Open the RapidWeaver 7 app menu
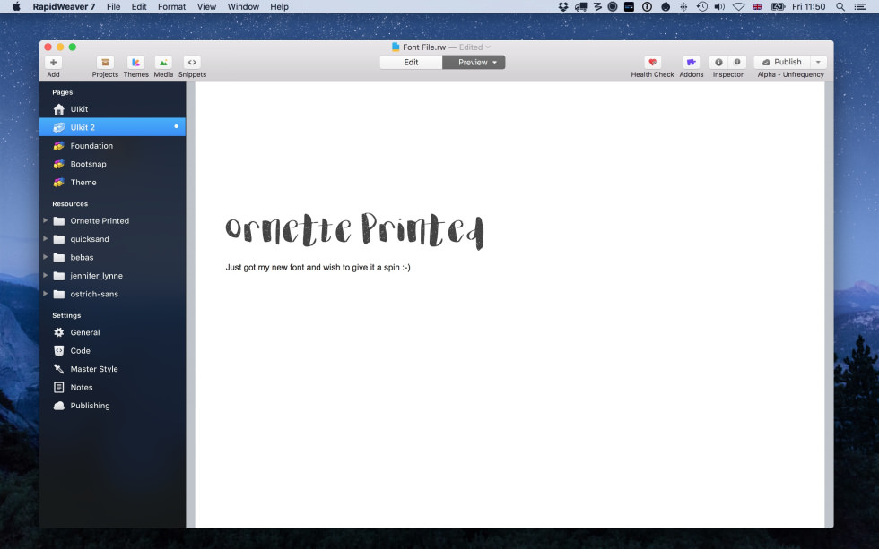 point(64,6)
